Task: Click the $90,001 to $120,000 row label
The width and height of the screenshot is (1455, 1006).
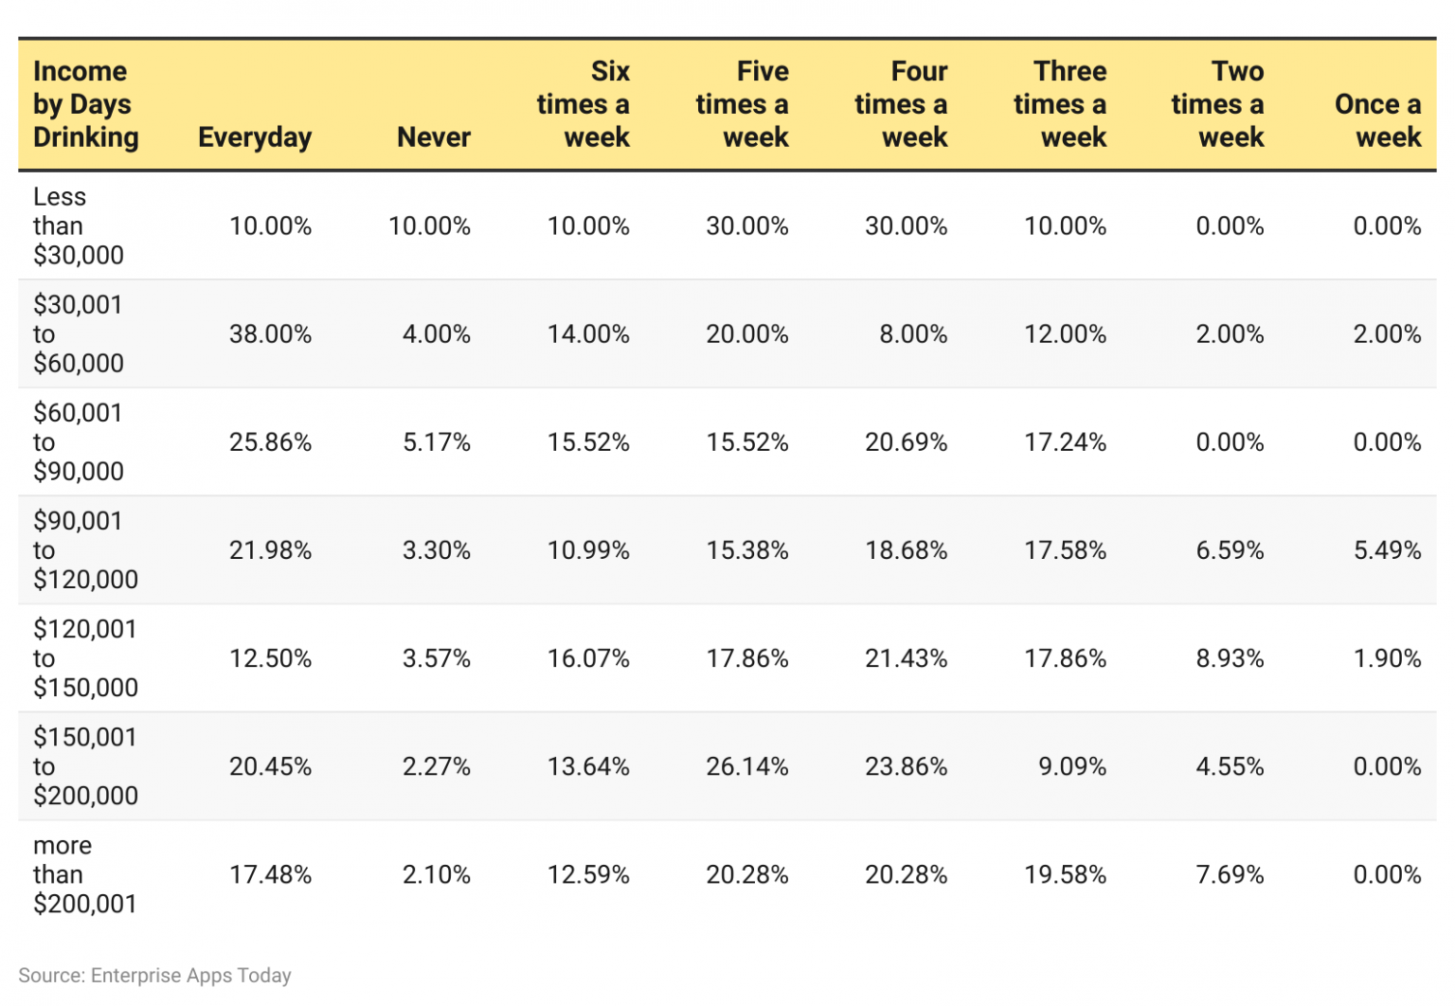Action: (x=85, y=549)
